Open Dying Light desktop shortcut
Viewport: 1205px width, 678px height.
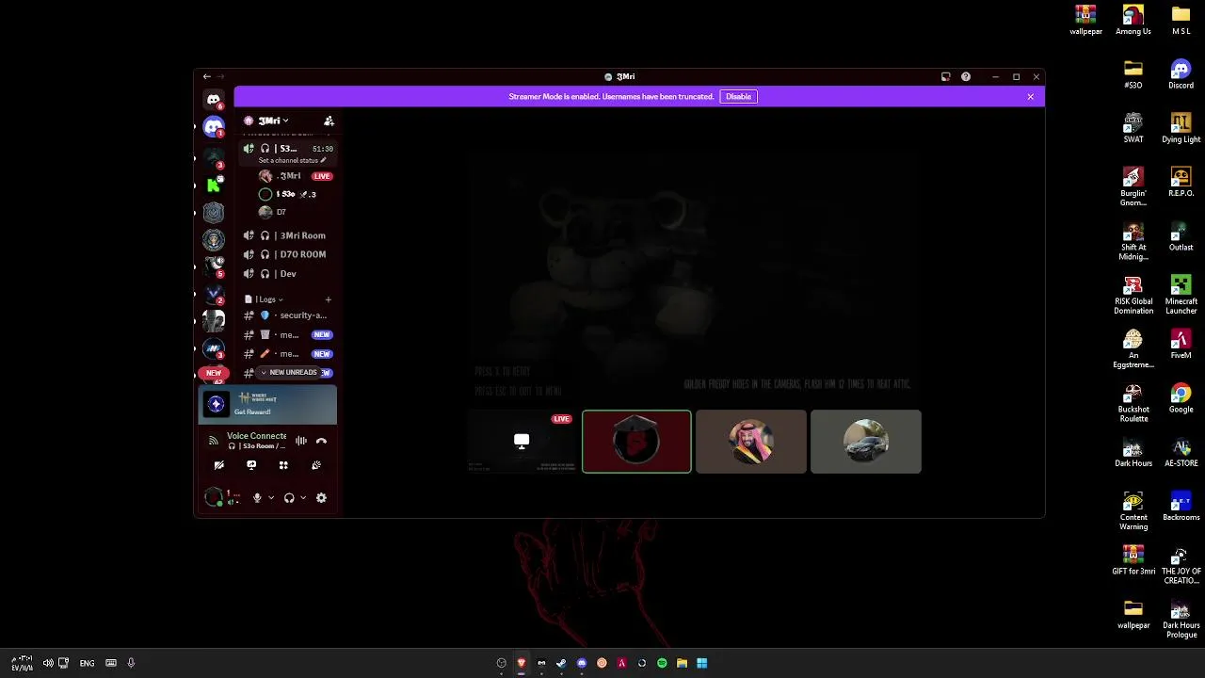point(1181,128)
